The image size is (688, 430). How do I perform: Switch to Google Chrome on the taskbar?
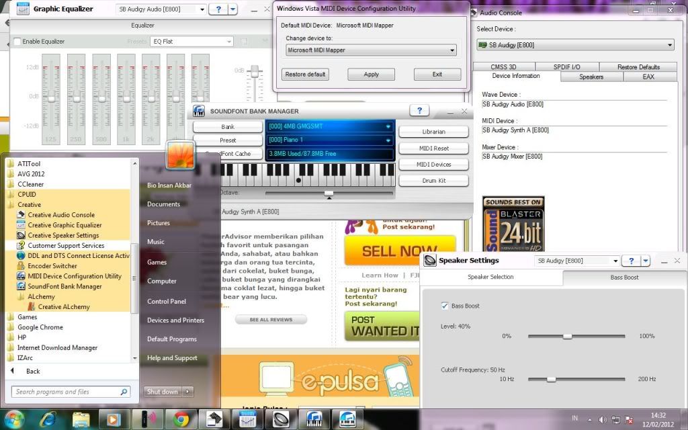pos(181,419)
